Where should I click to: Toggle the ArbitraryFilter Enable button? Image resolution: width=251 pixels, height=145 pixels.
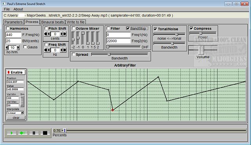pos(16,72)
